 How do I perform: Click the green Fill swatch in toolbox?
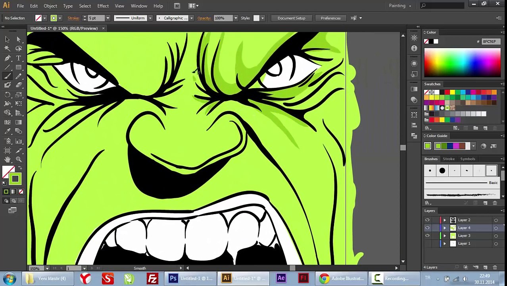click(15, 179)
